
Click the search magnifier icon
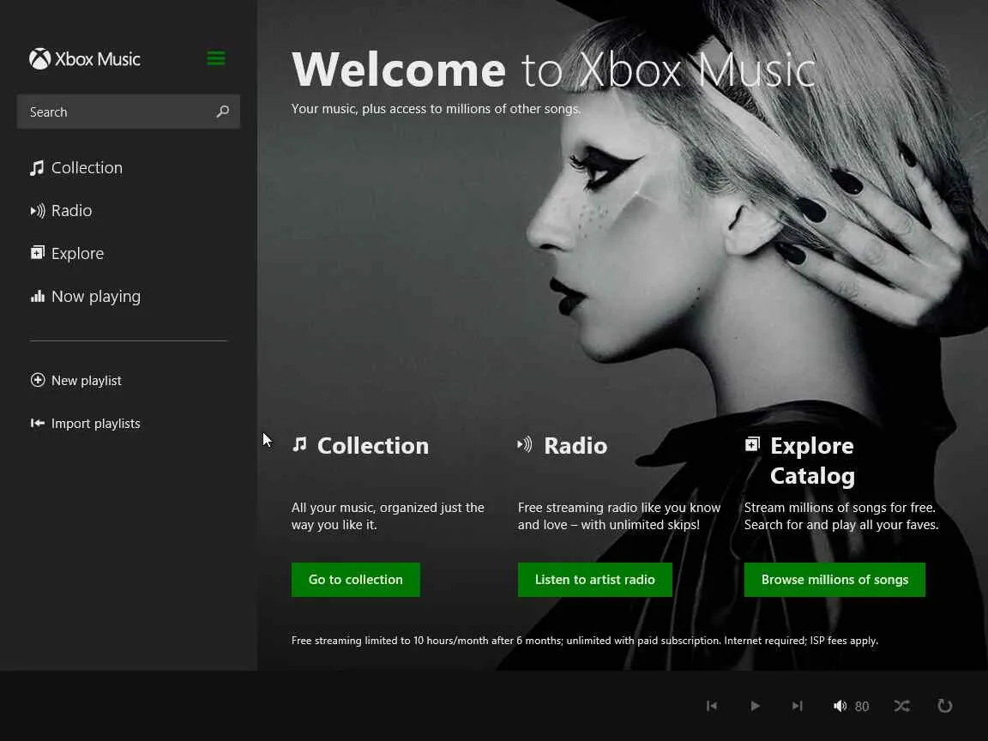tap(222, 111)
